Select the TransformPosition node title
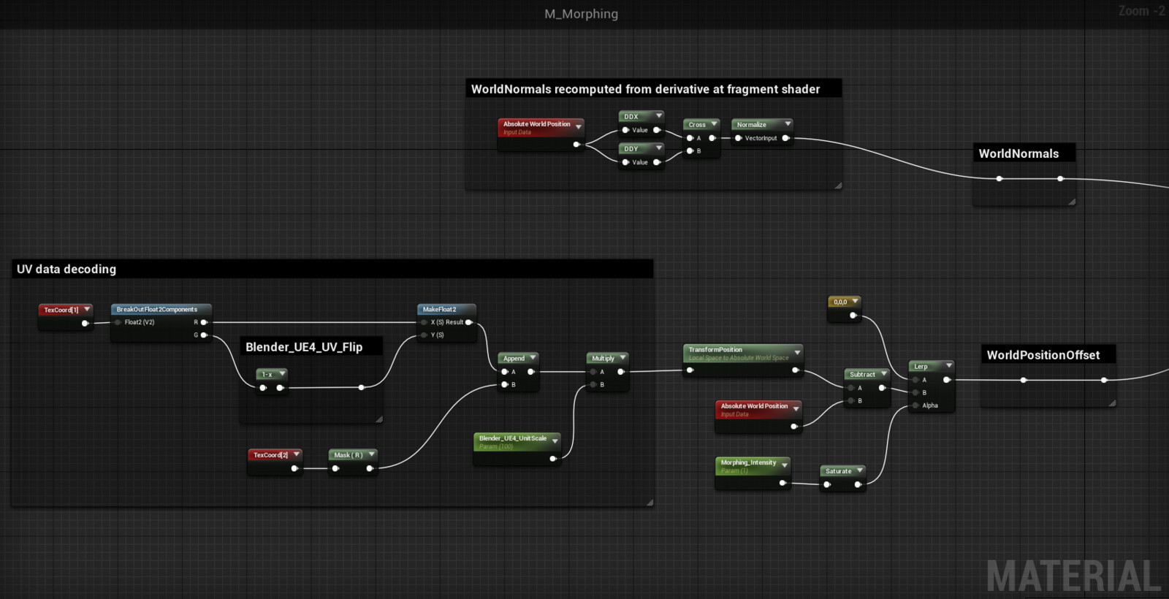The width and height of the screenshot is (1169, 599). [715, 349]
